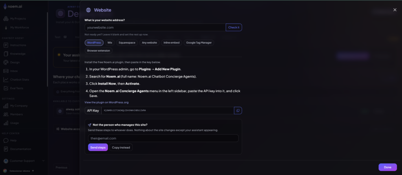The width and height of the screenshot is (402, 175).
Task: Select the WordPress platform option
Action: pos(94,43)
